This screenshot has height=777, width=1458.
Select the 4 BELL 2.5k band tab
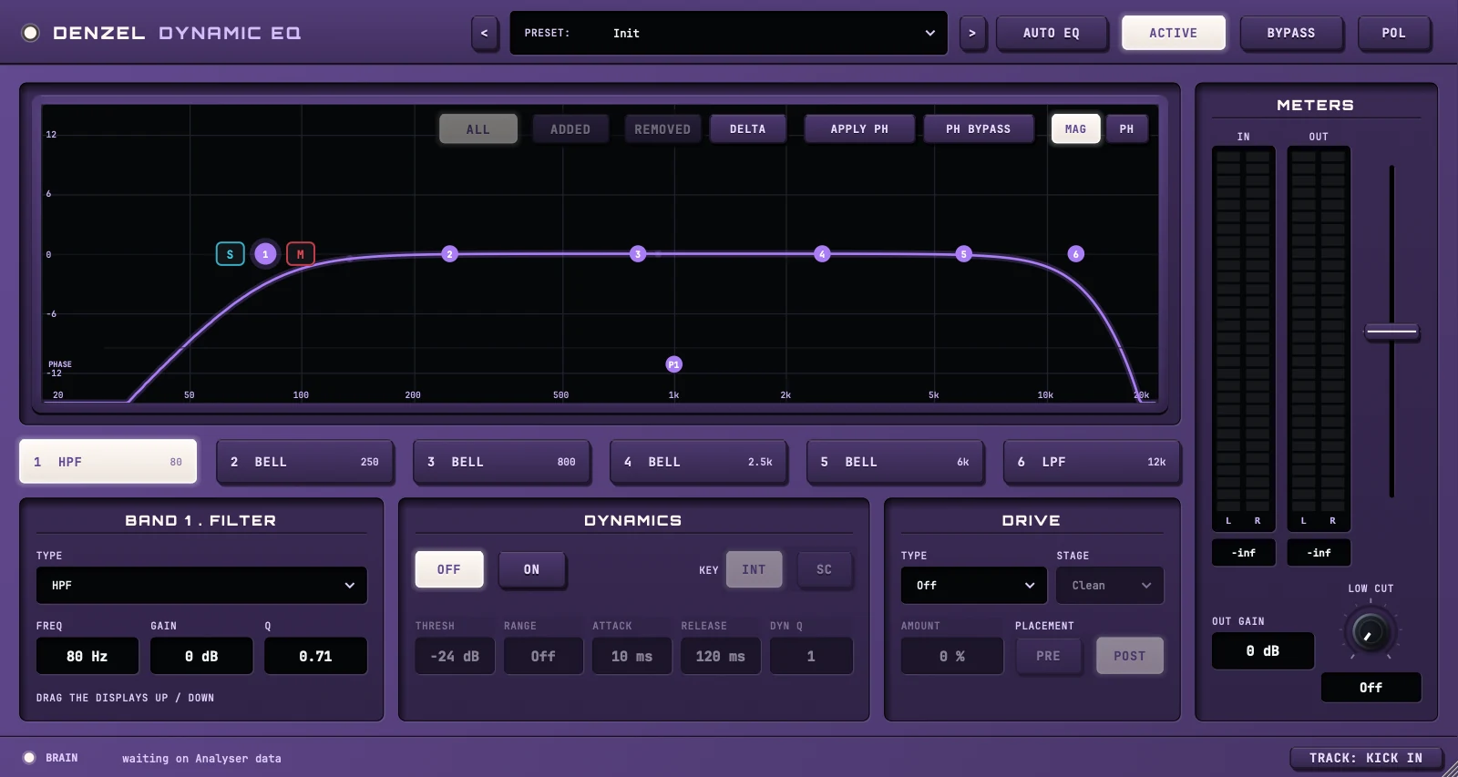(x=698, y=462)
